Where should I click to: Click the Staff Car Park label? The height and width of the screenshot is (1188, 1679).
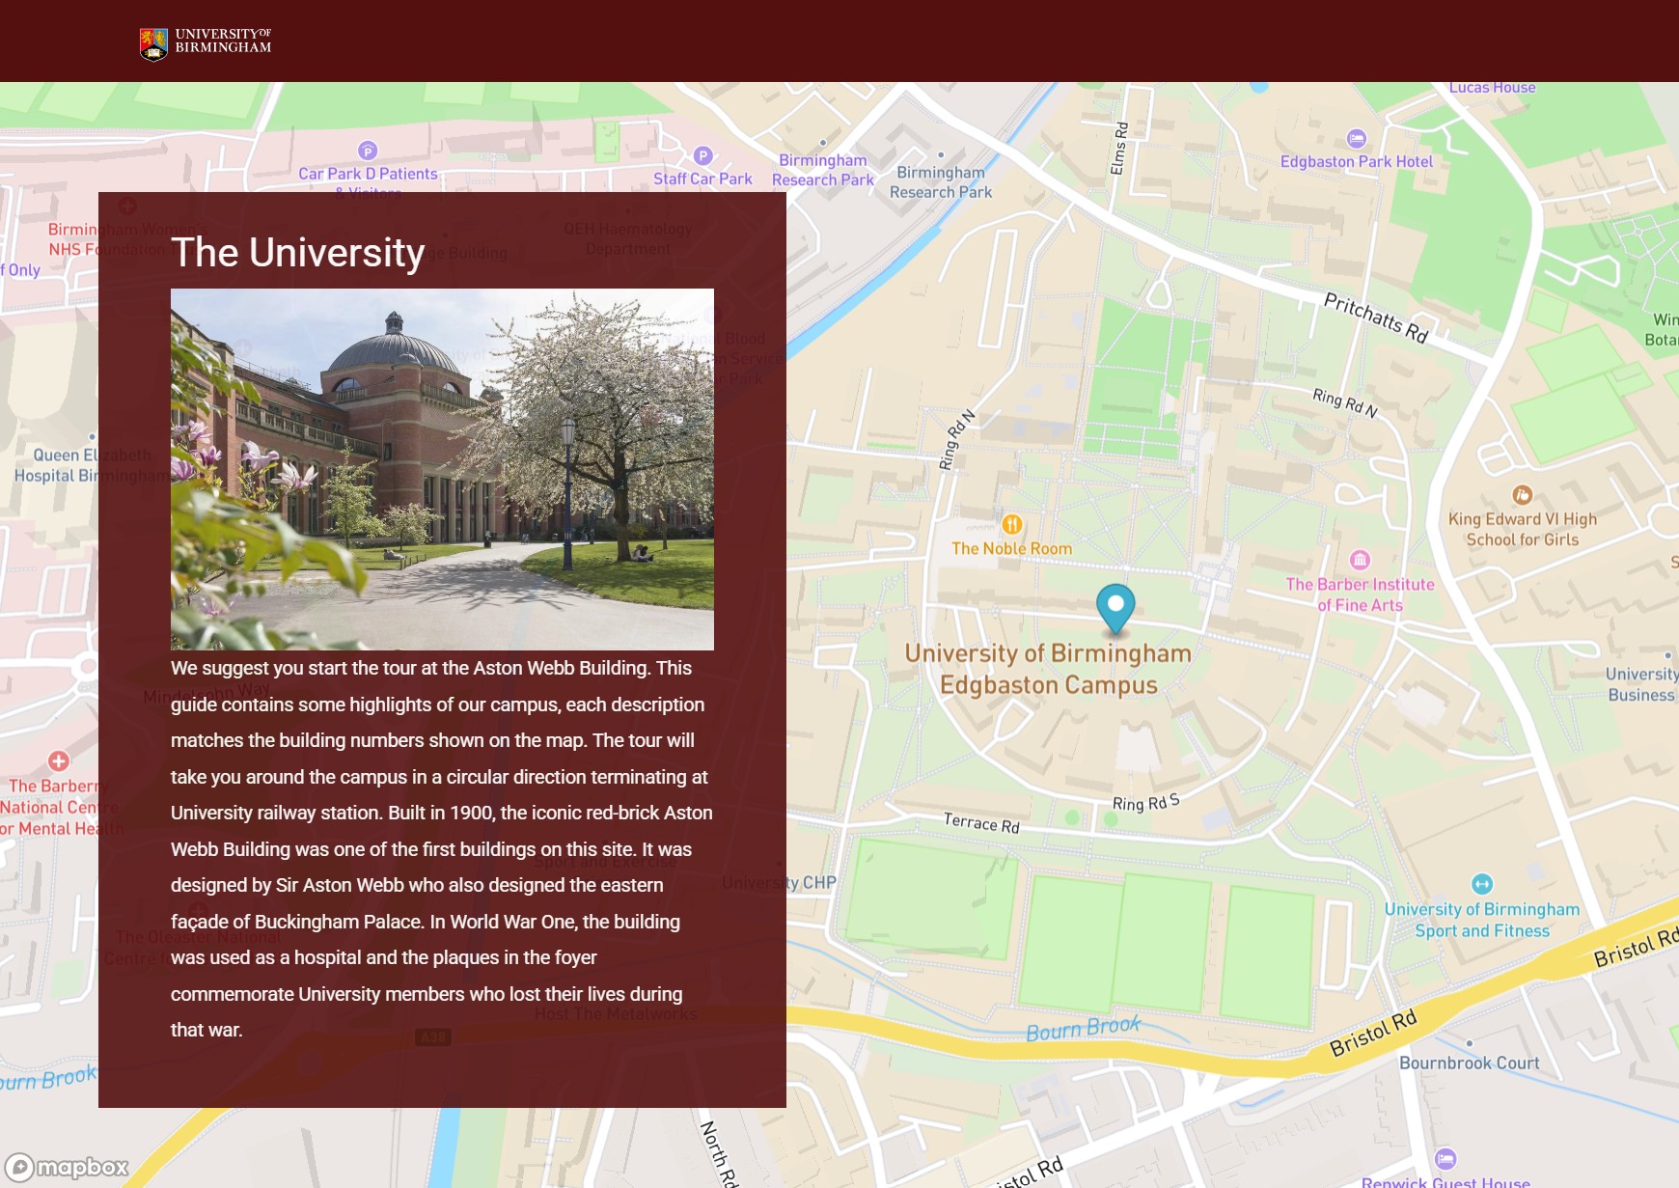point(702,180)
